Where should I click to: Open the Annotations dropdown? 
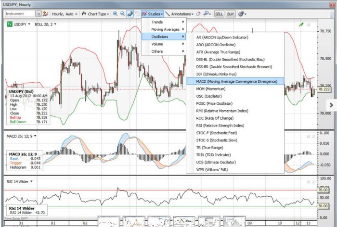pyautogui.click(x=180, y=14)
